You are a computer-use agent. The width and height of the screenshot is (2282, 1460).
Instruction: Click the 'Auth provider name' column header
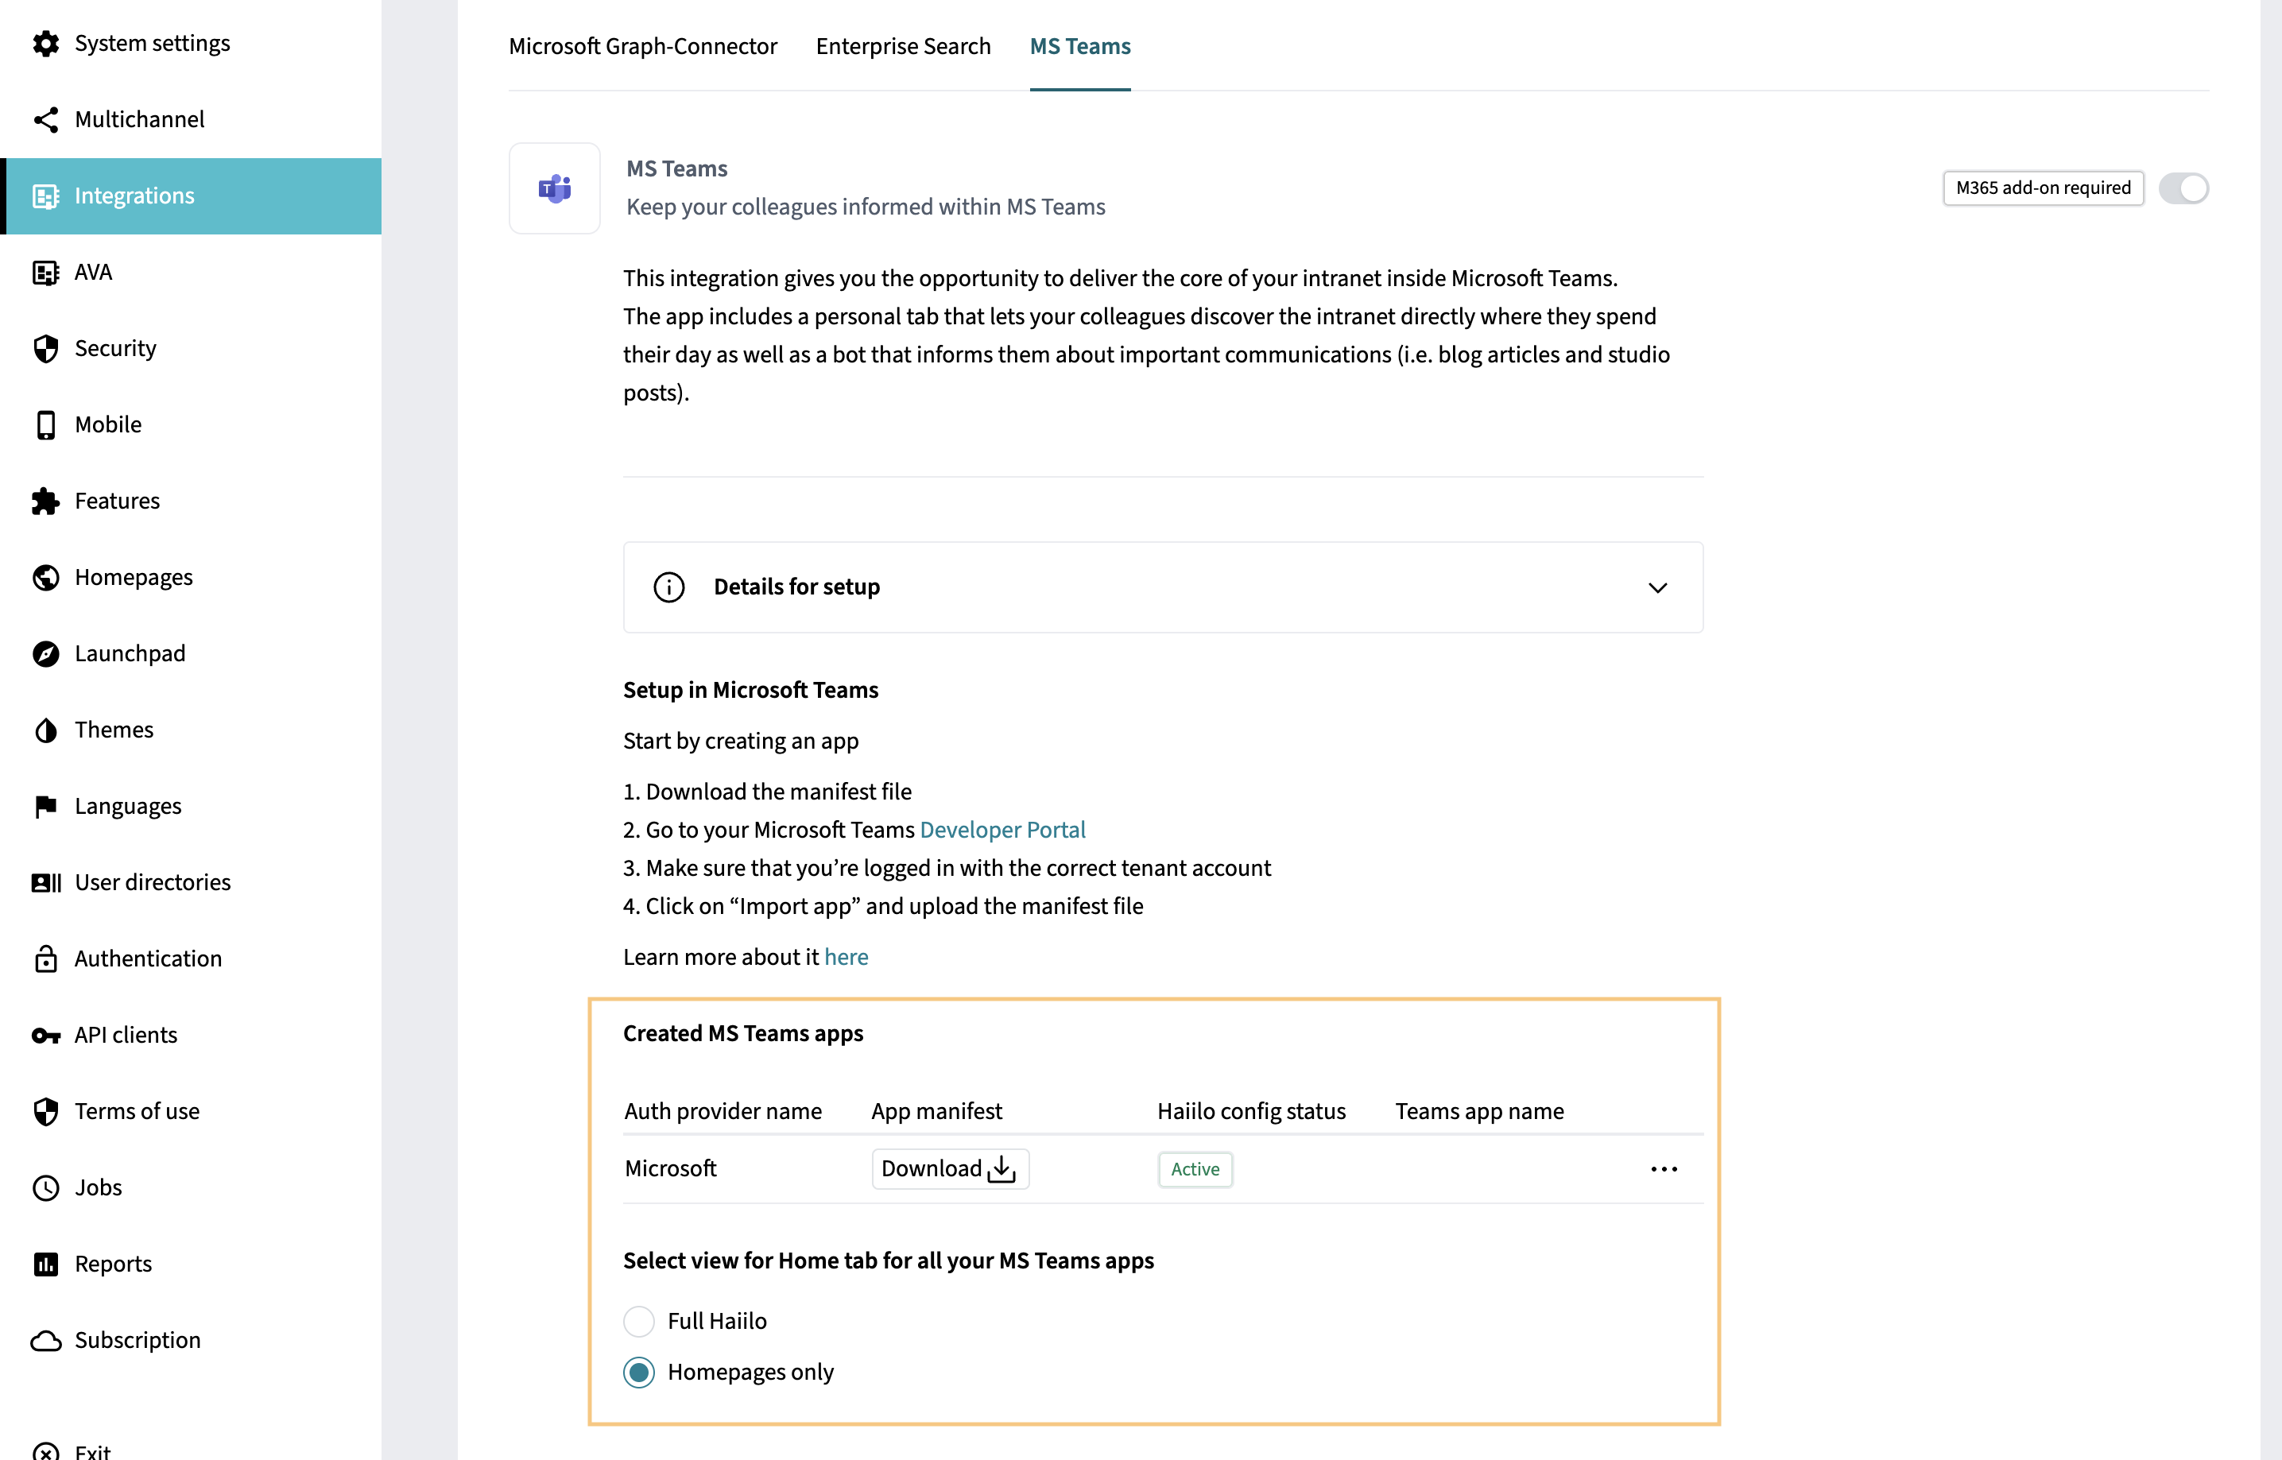(723, 1111)
